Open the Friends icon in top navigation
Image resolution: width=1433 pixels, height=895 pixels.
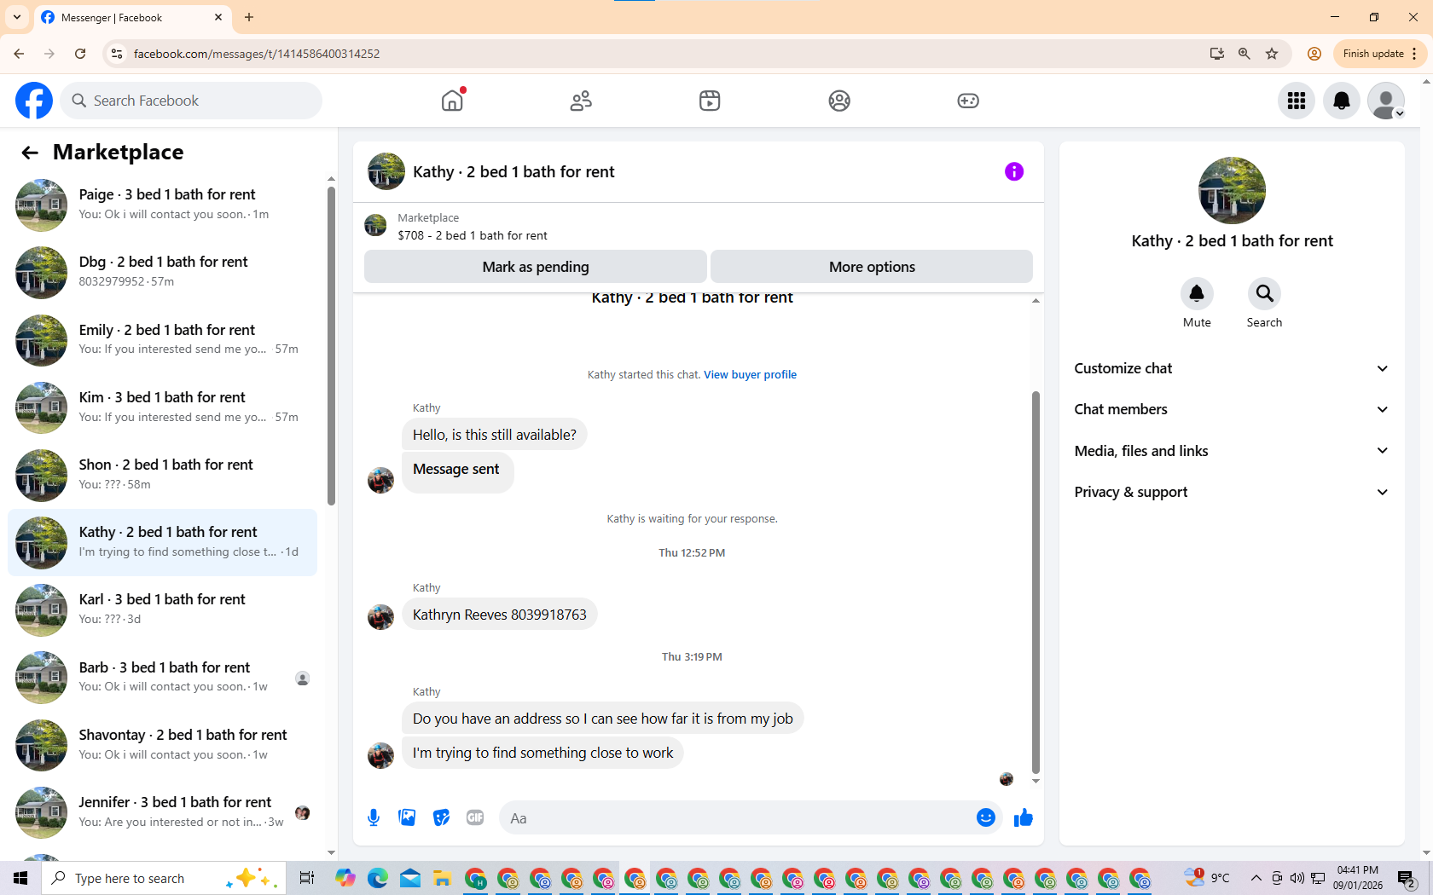tap(581, 101)
